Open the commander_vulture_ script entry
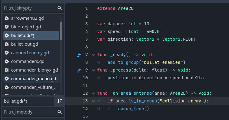 pyautogui.click(x=31, y=87)
